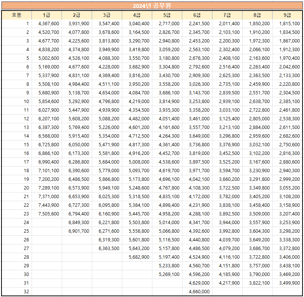Select cell with value 3,059,200

tap(167, 50)
